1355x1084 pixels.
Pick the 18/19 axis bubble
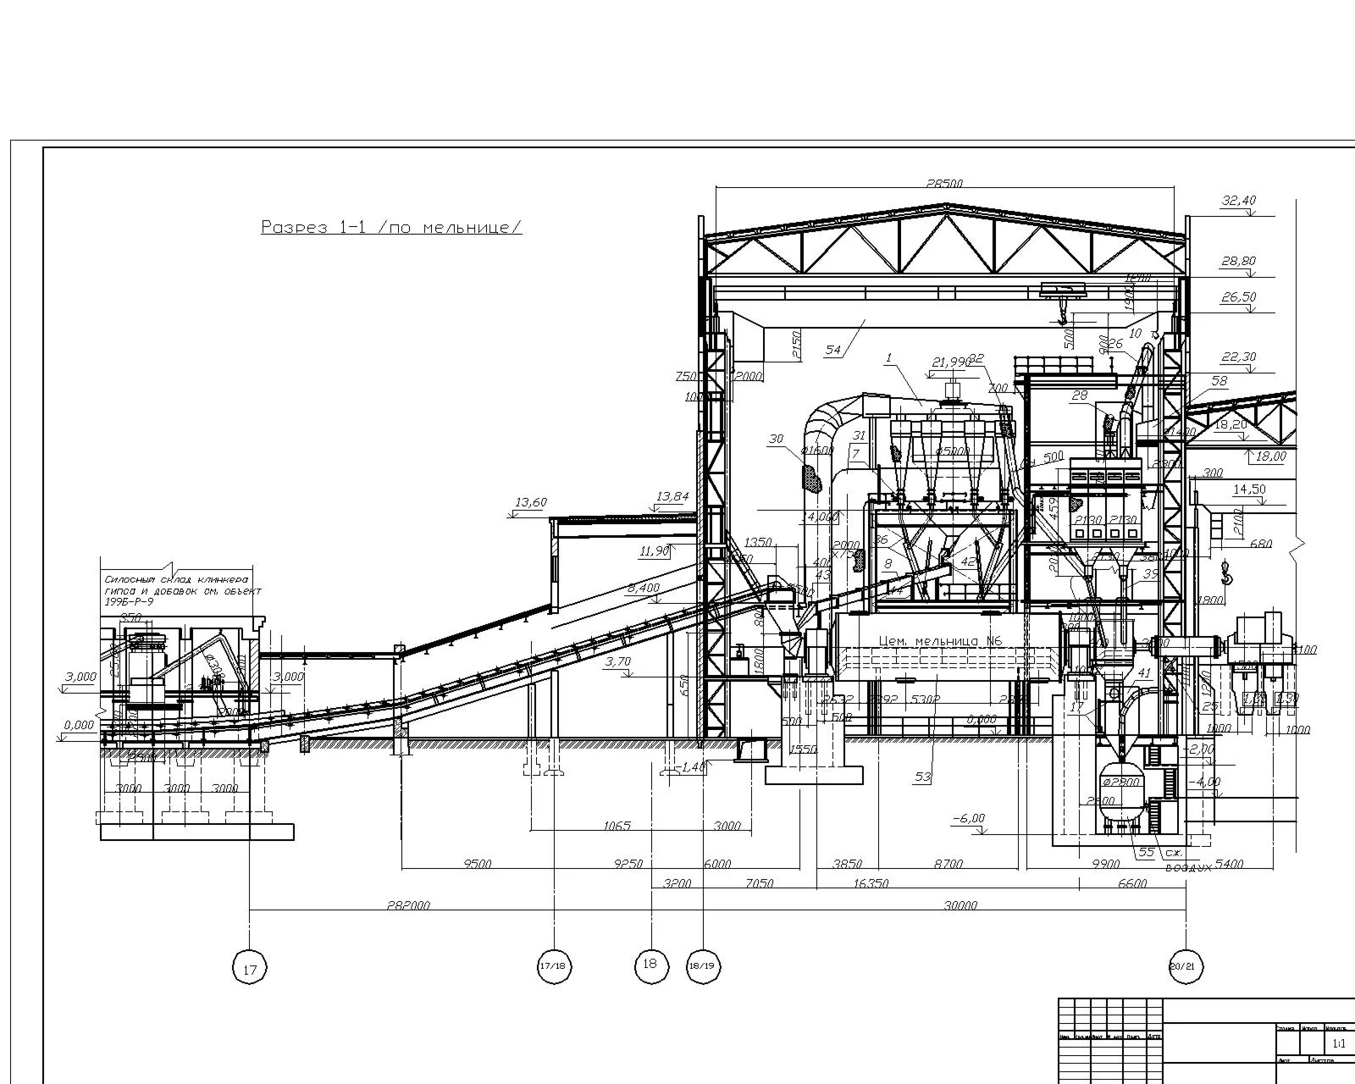[703, 966]
